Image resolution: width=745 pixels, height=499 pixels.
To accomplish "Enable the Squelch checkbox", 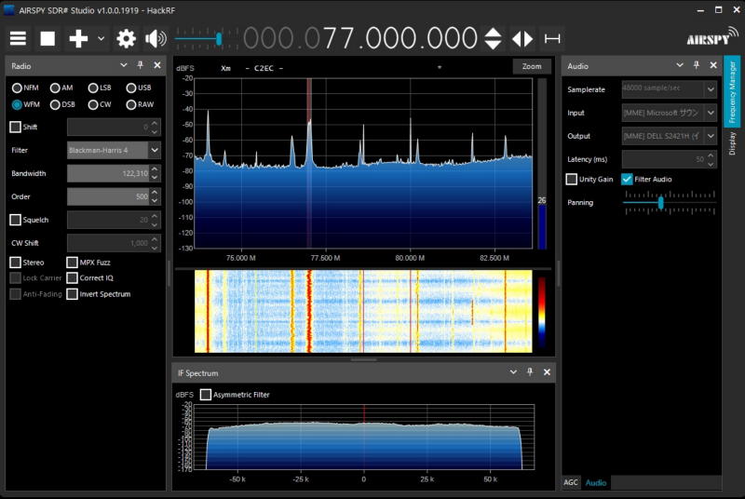I will pyautogui.click(x=15, y=220).
